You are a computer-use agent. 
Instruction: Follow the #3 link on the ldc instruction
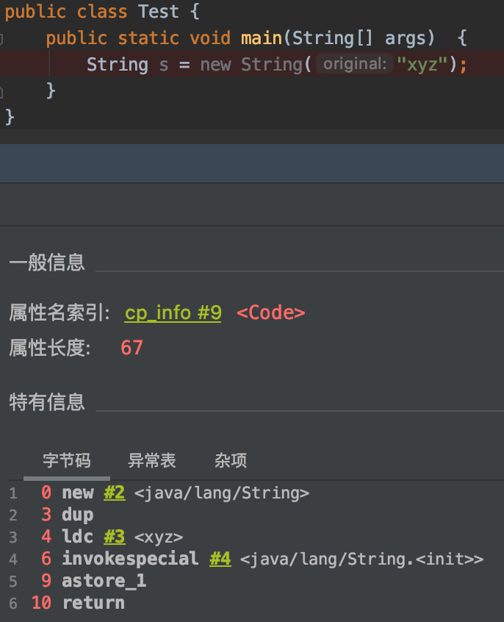click(115, 537)
